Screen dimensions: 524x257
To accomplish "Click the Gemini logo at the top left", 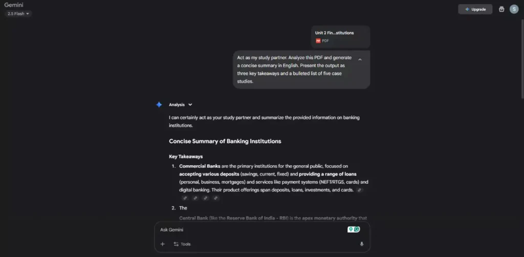I will pos(14,5).
